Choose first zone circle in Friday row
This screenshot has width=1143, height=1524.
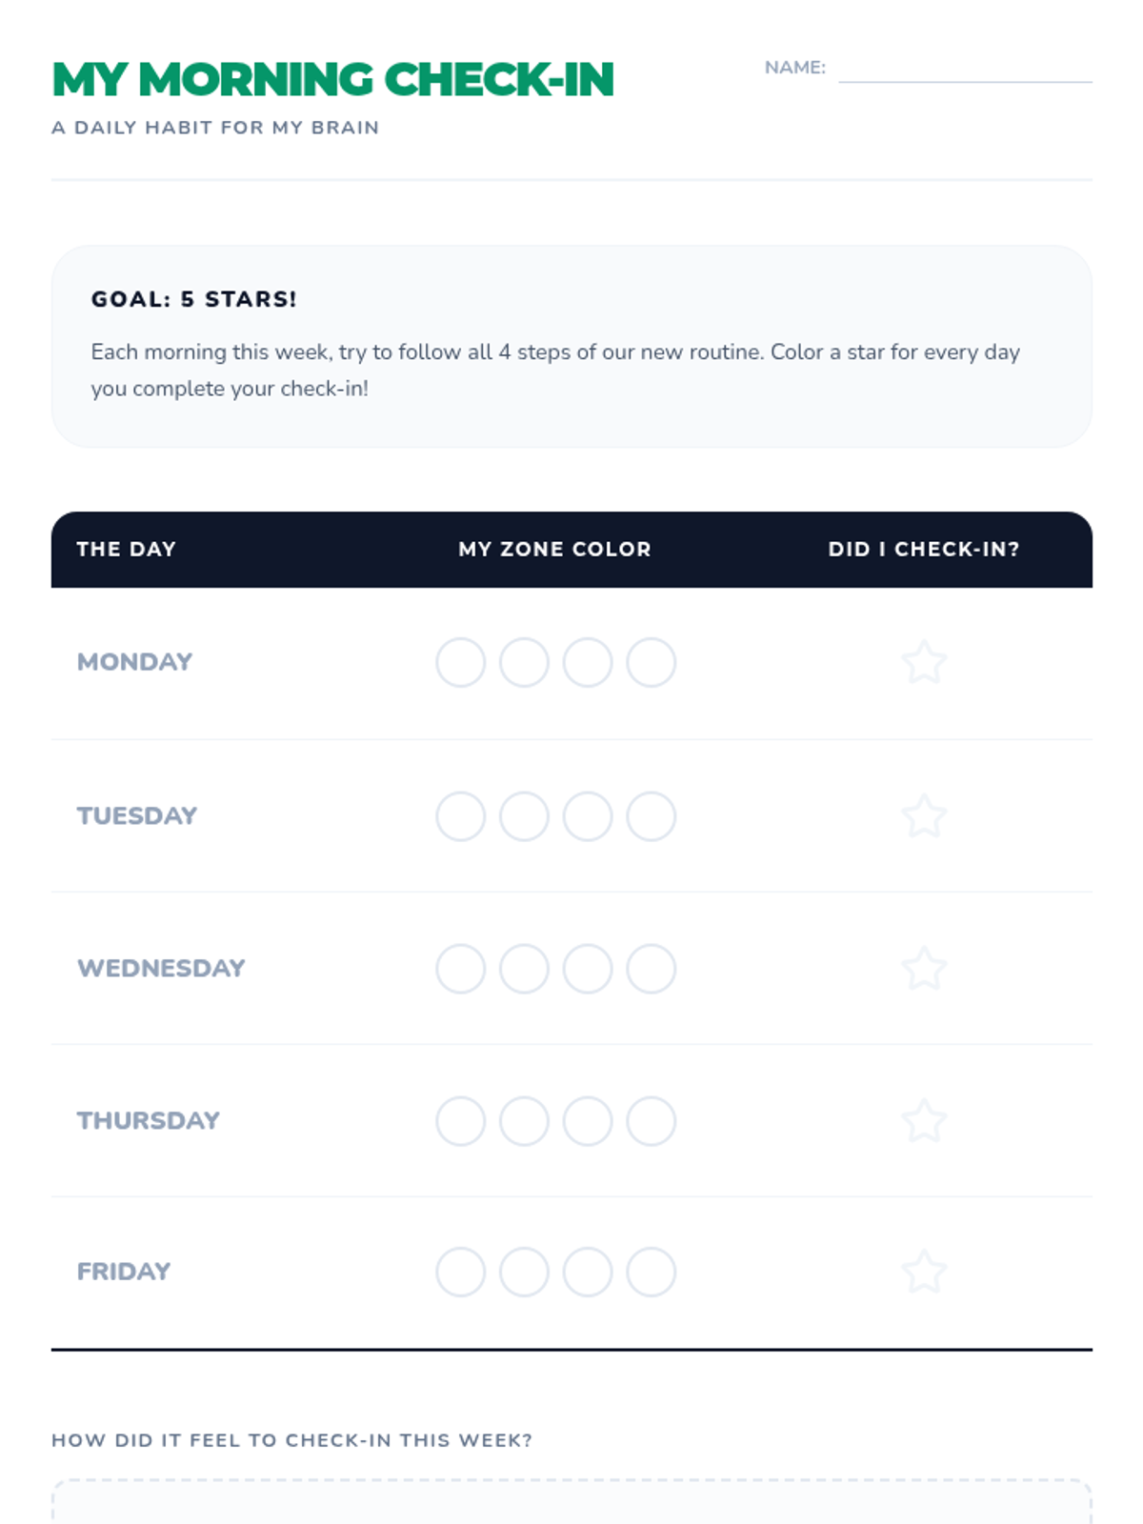(x=461, y=1272)
